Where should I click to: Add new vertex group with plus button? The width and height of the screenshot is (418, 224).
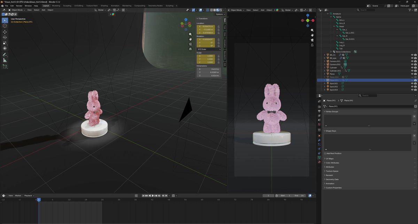[414, 117]
